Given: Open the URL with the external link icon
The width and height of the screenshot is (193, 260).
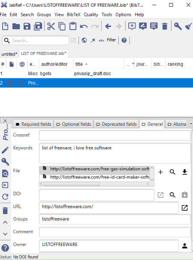Looking at the screenshot, I should pos(184,208).
